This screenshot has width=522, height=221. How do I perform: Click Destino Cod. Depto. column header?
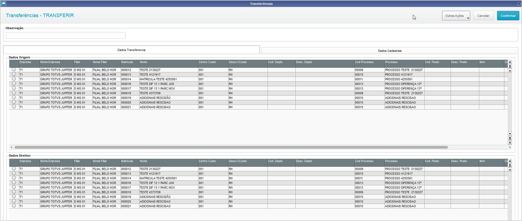coord(281,163)
